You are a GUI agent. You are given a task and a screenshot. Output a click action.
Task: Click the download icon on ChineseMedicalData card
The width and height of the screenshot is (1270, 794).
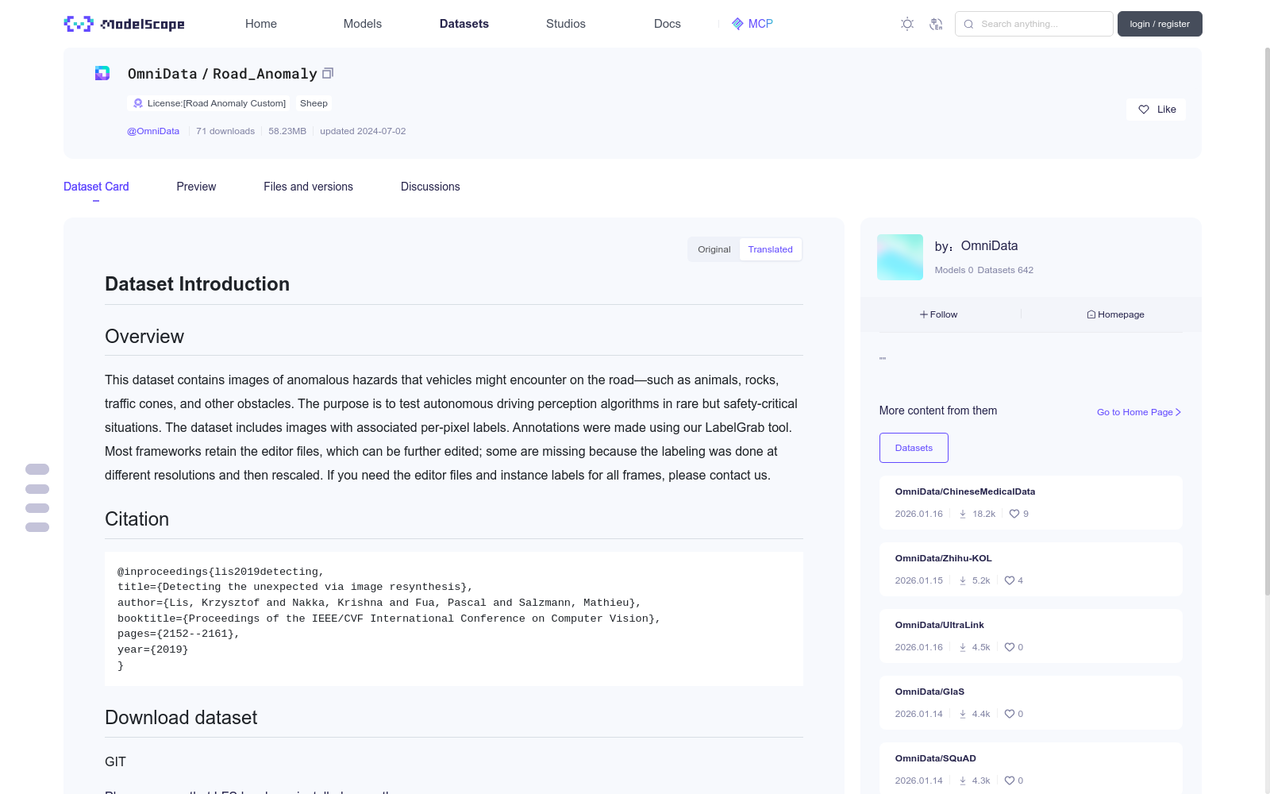(x=963, y=514)
